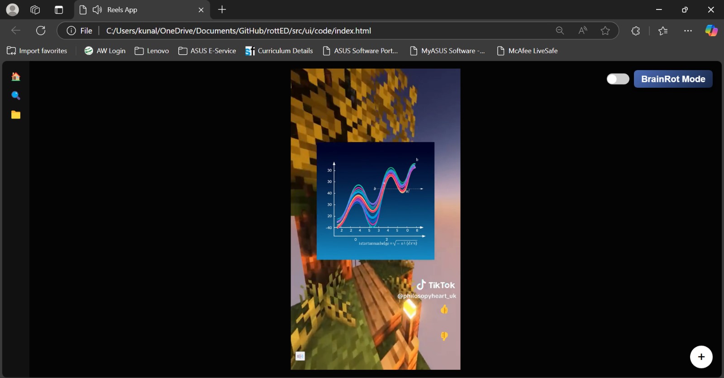Open the MyASUS Software bookmark

coord(447,51)
